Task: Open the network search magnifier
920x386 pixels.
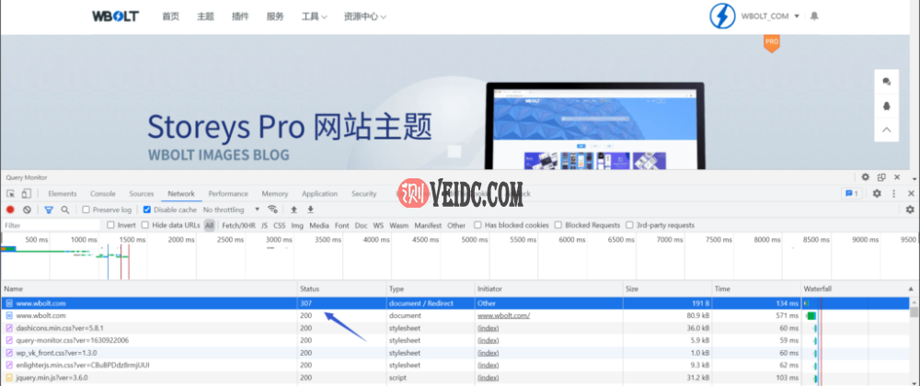Action: pyautogui.click(x=64, y=210)
